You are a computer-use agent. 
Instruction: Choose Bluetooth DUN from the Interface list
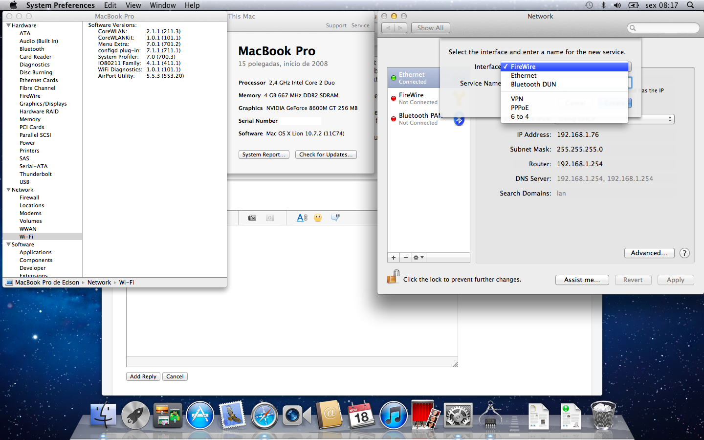coord(564,85)
